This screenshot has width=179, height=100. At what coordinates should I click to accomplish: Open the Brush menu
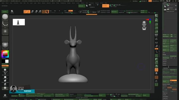click(x=7, y=3)
